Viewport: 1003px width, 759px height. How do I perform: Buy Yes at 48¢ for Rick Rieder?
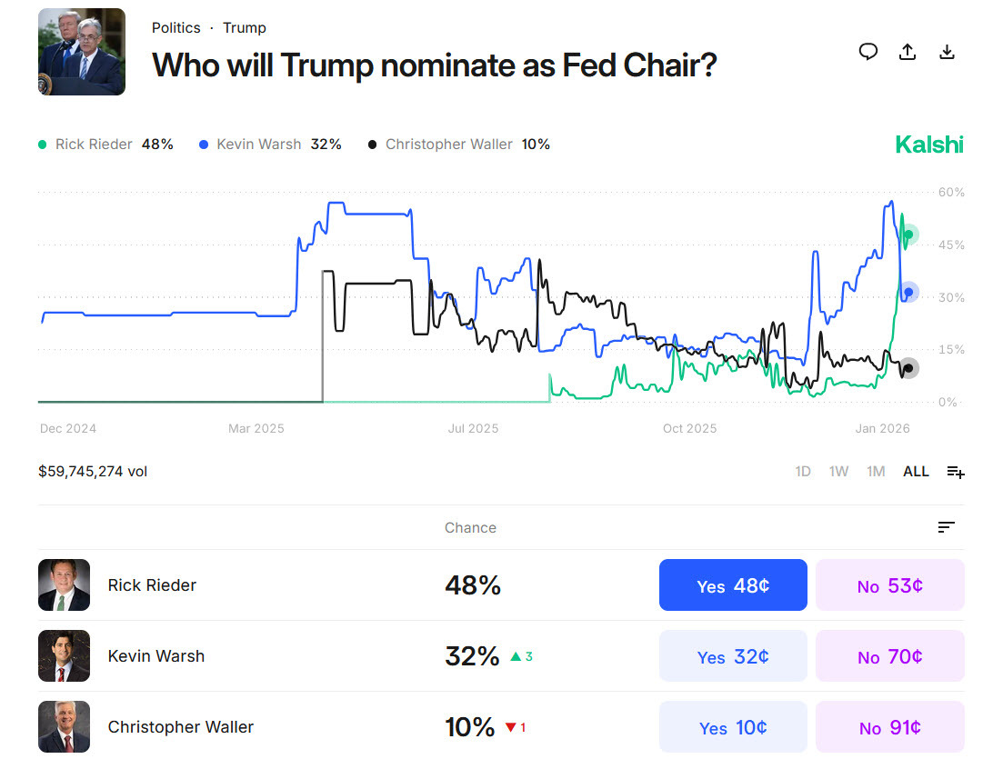[733, 584]
